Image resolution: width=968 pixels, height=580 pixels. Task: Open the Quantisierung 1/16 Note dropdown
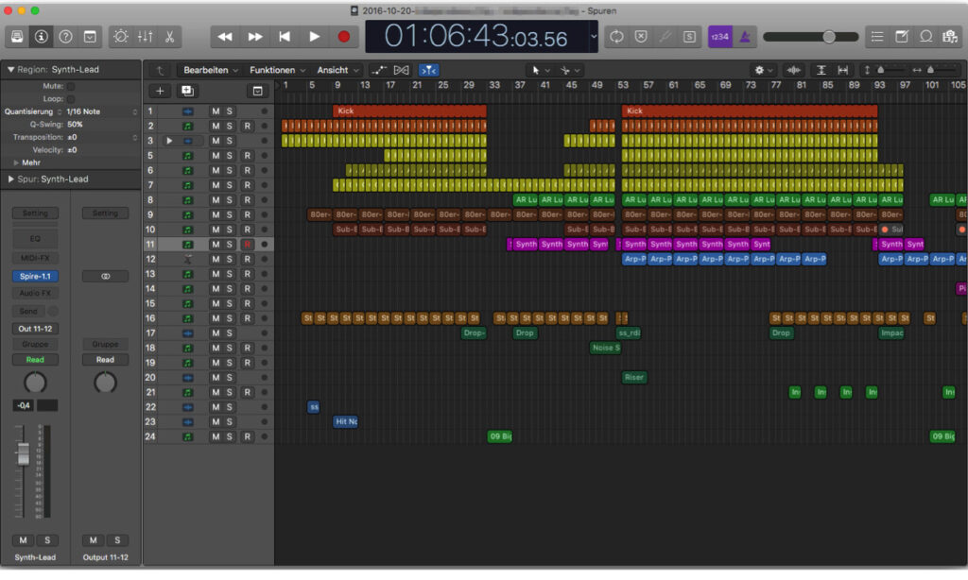coord(102,111)
